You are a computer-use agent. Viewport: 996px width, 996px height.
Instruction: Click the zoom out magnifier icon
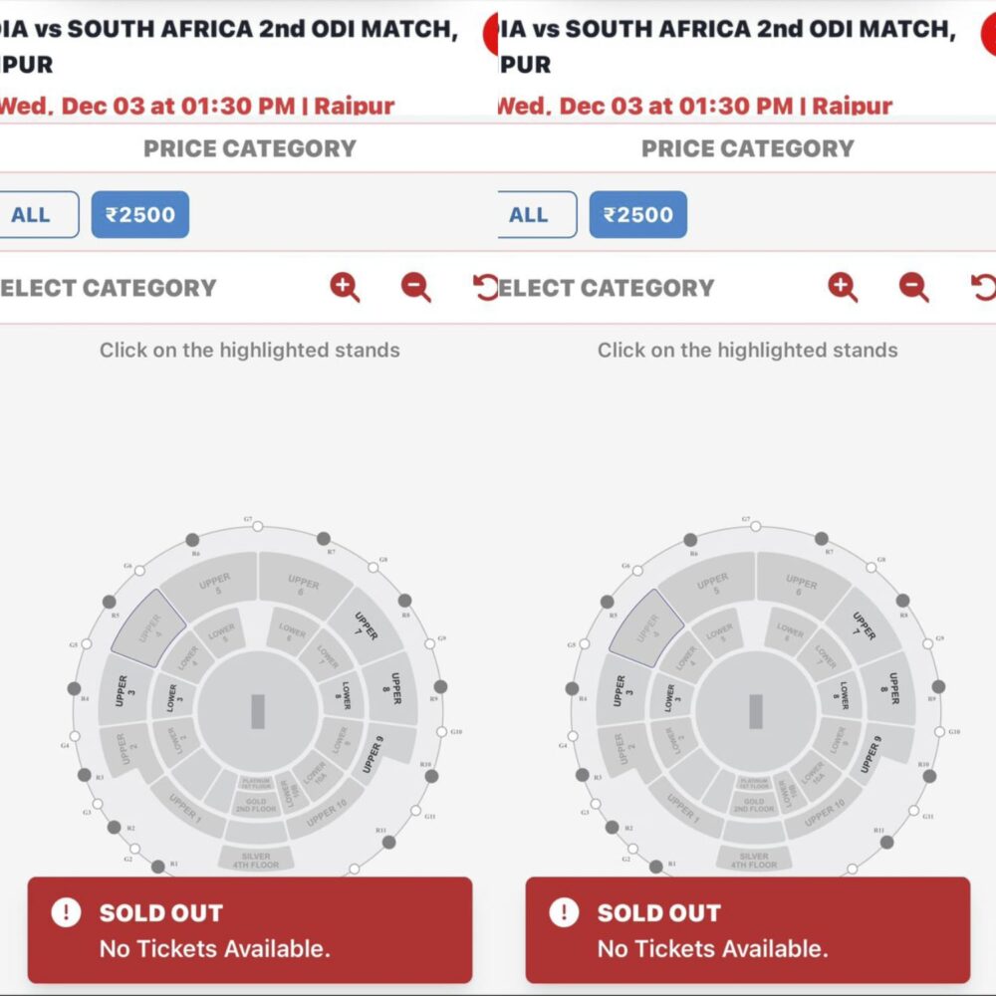pyautogui.click(x=415, y=288)
